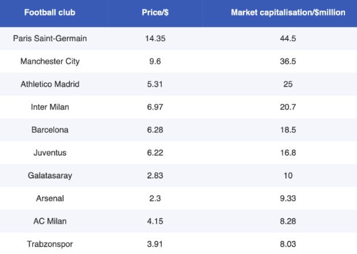The width and height of the screenshot is (357, 254).
Task: Click the Barcelona club name
Action: pos(50,130)
